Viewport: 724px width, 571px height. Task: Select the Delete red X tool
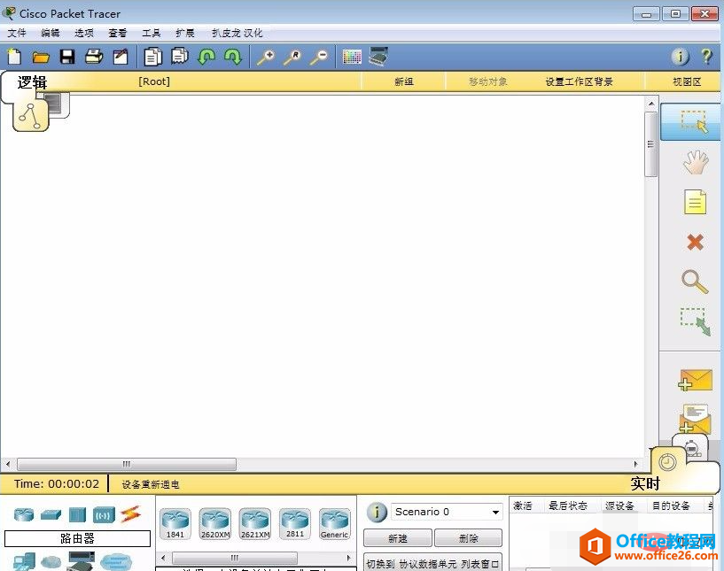click(696, 242)
